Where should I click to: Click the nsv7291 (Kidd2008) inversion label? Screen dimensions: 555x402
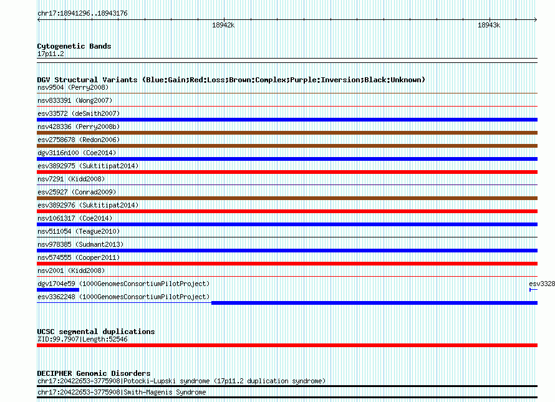point(71,179)
